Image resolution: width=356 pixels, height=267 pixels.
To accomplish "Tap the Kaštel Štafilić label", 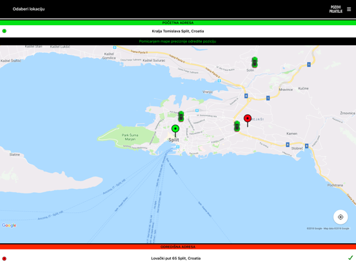I will [11, 61].
